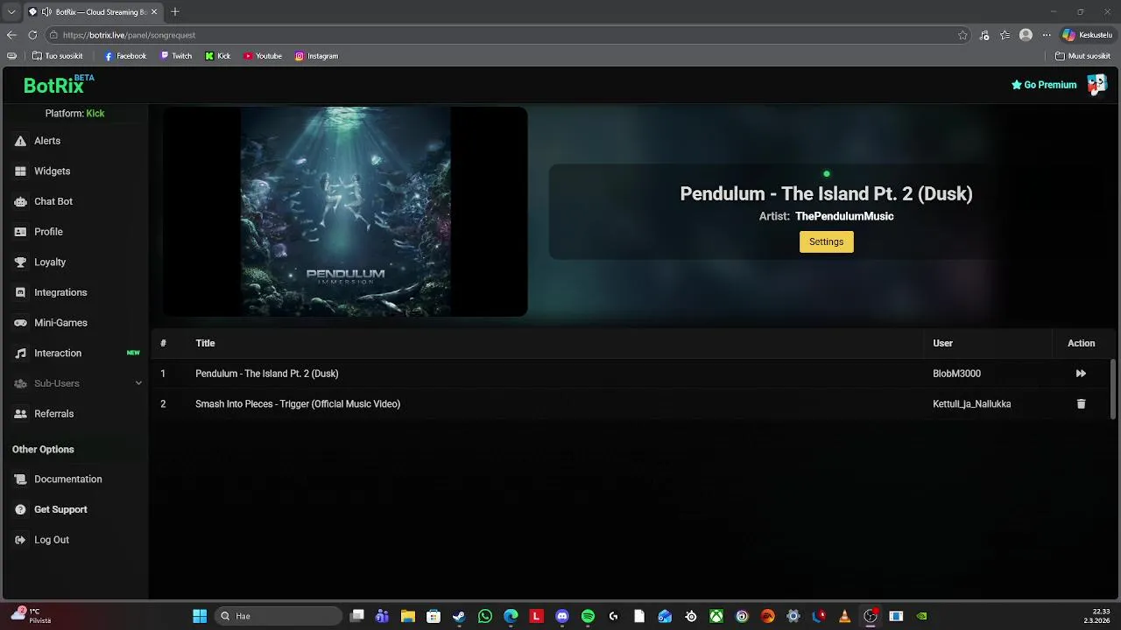Open browser profile icon
Screen dimensions: 1121x630
(1026, 35)
